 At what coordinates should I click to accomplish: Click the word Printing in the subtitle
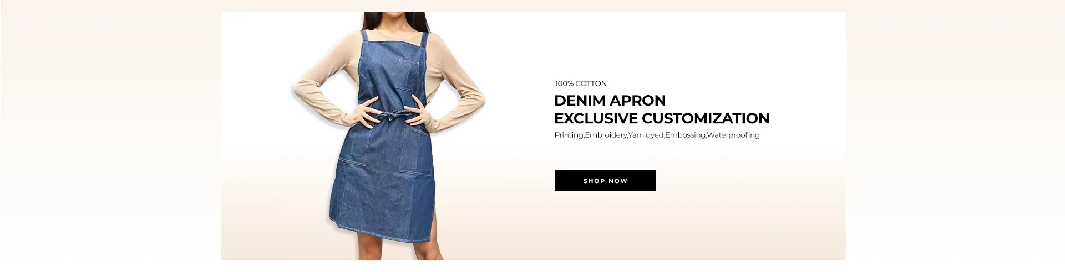[569, 135]
